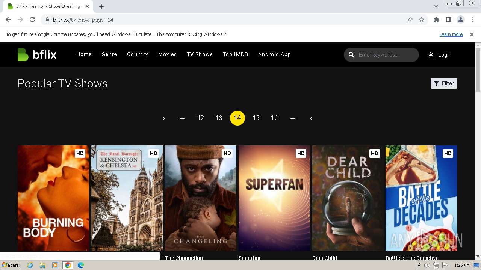481x270 pixels.
Task: Open the Burning Body poster
Action: tap(53, 198)
